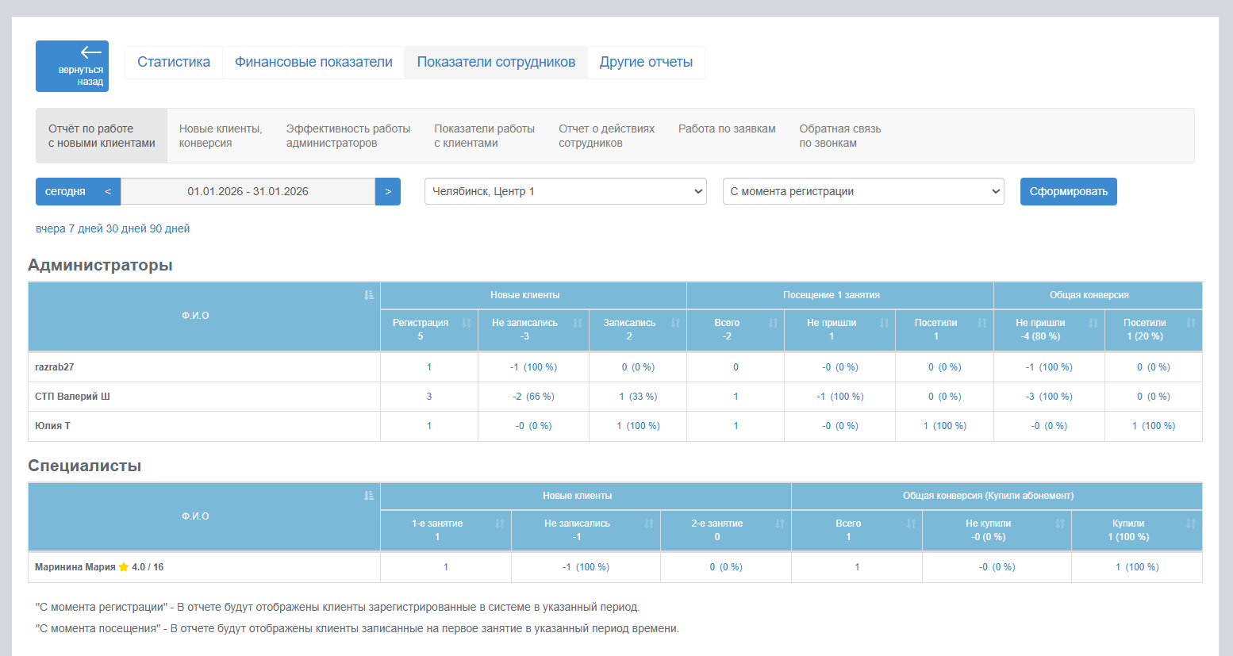Open date range field 01.01.2026 - 31.01.2026
The width and height of the screenshot is (1233, 656).
(248, 191)
